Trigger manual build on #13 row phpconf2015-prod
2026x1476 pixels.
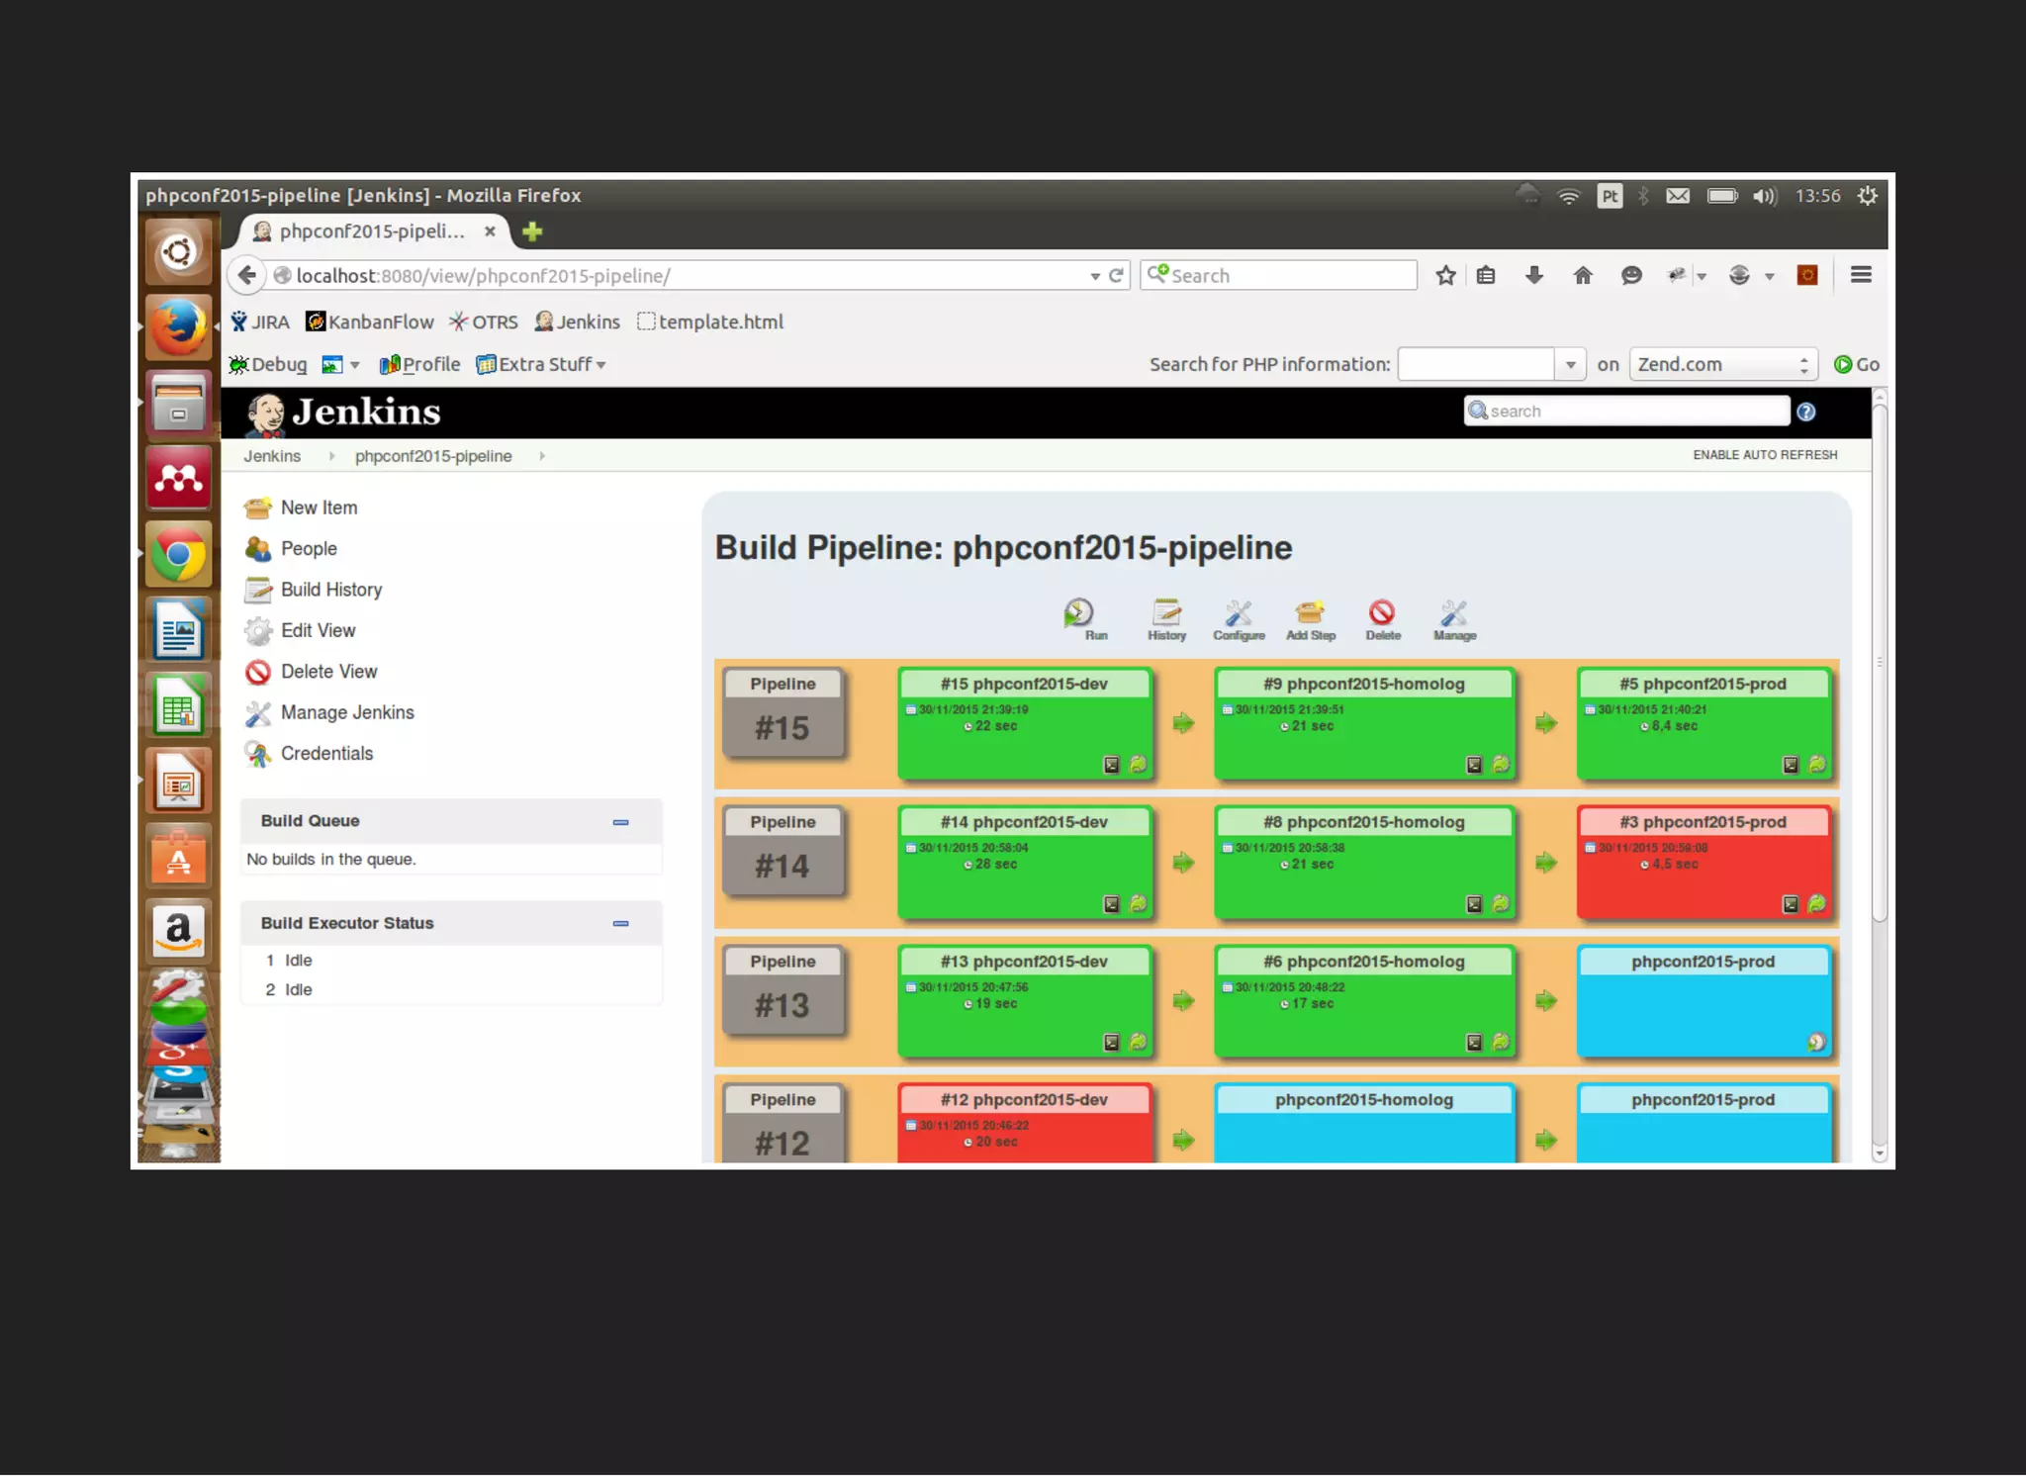click(1816, 1042)
